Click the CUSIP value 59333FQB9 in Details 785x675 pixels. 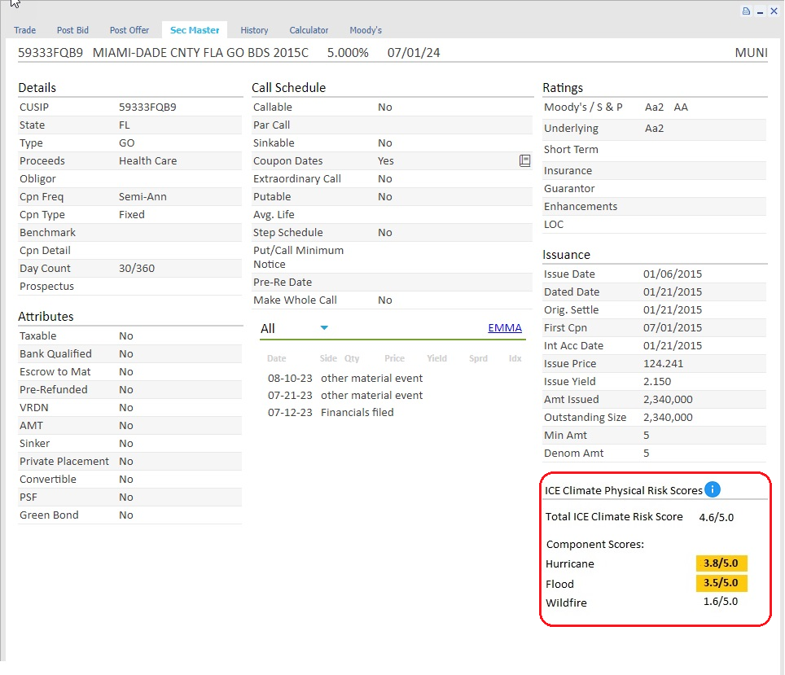147,107
